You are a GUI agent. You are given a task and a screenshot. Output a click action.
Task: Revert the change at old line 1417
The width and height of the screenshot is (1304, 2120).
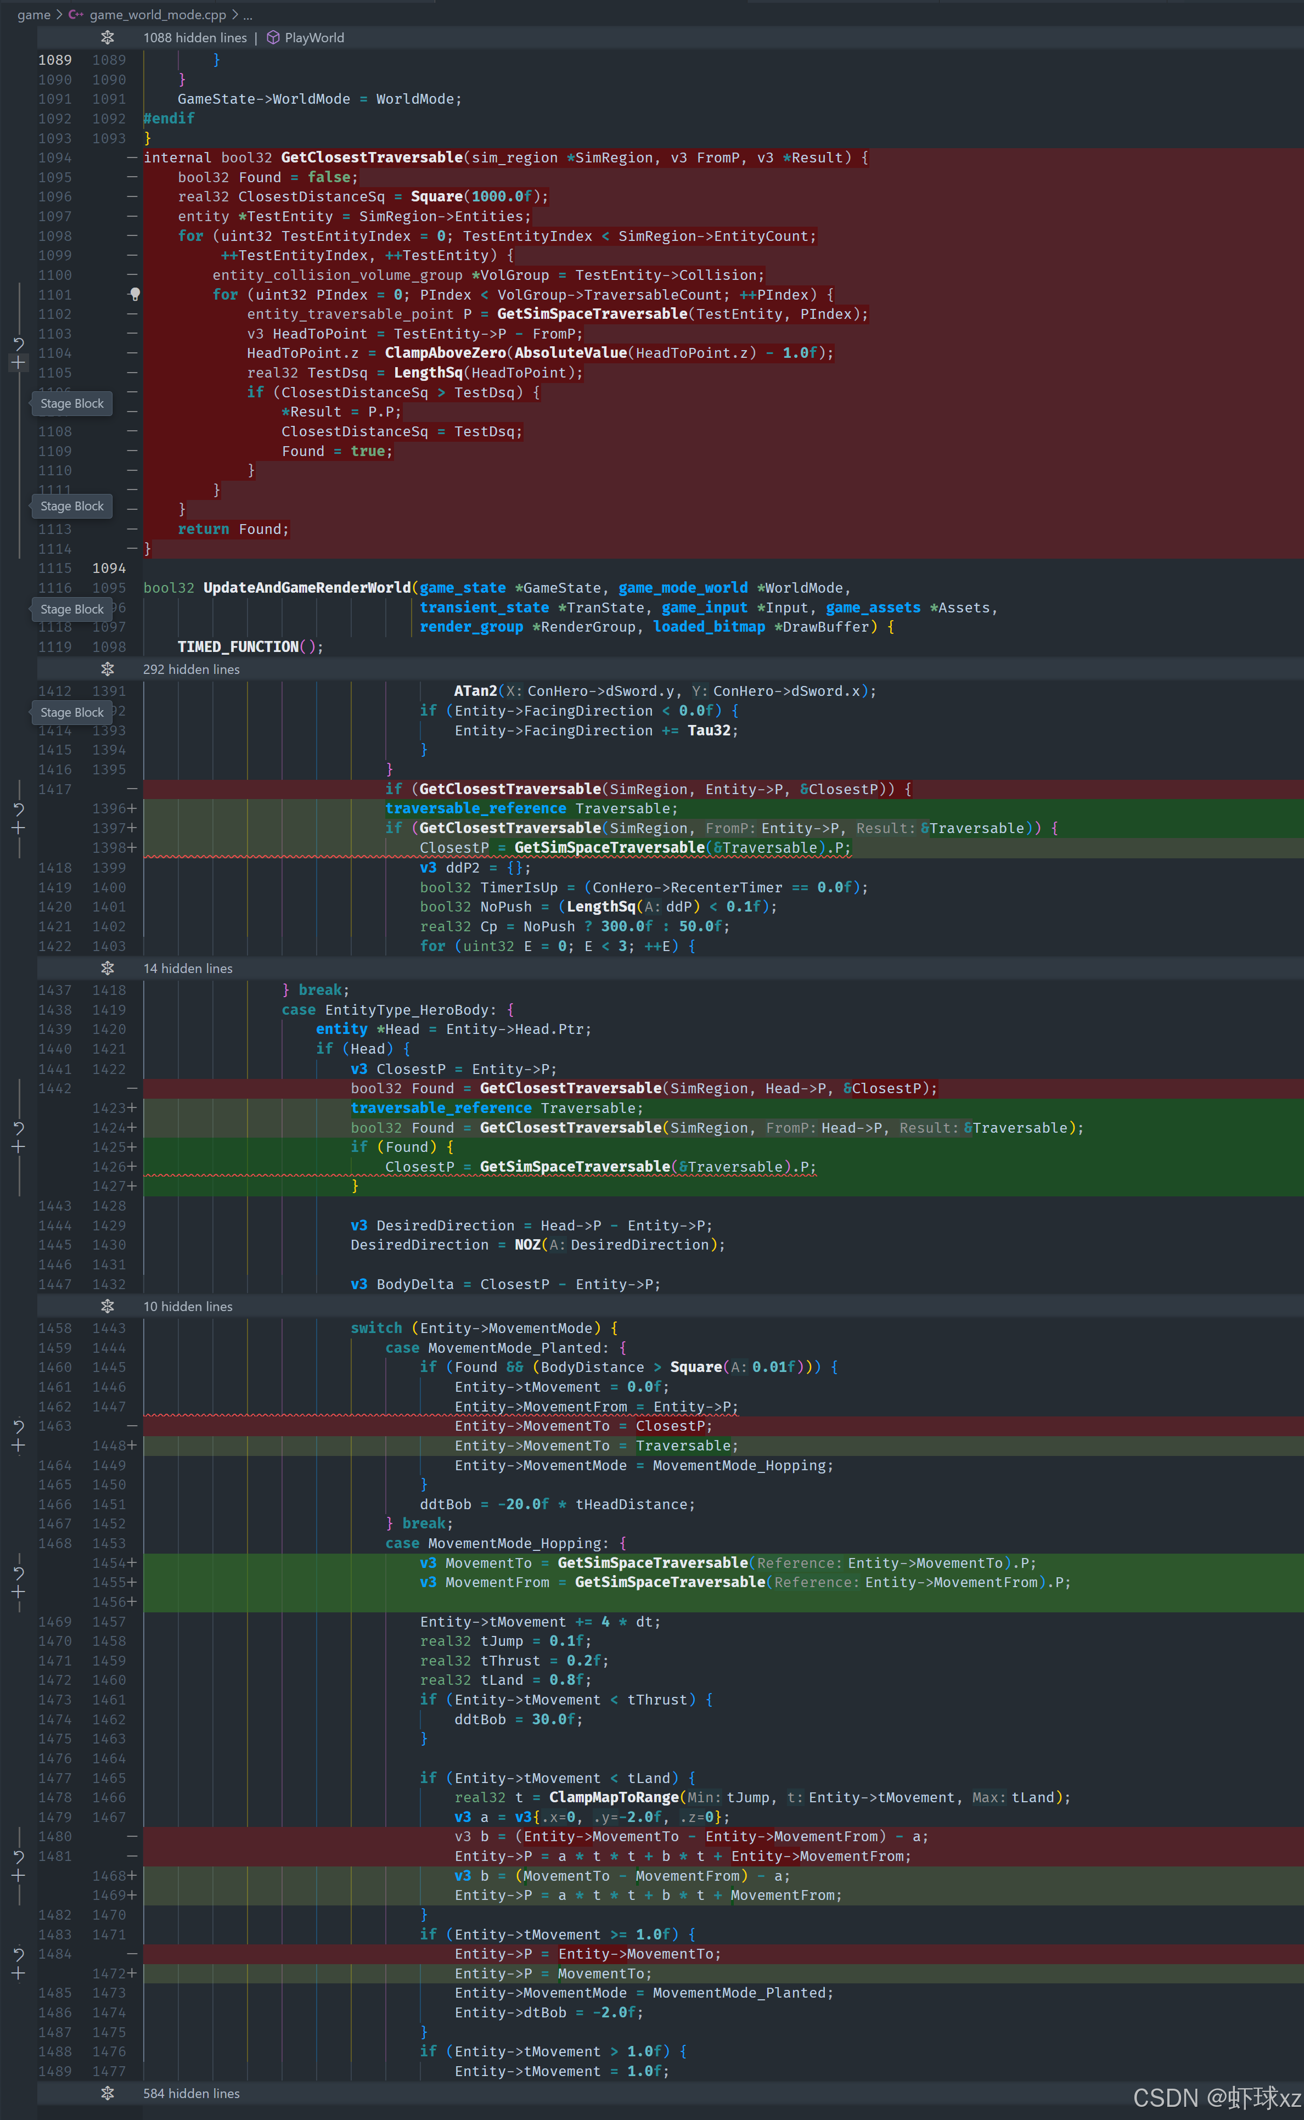pos(18,809)
